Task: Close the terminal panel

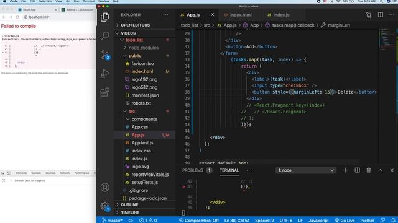Action: (x=392, y=170)
